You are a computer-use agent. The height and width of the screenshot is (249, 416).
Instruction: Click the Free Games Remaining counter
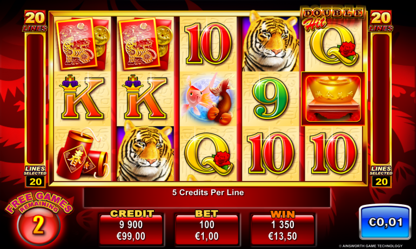pos(39,218)
